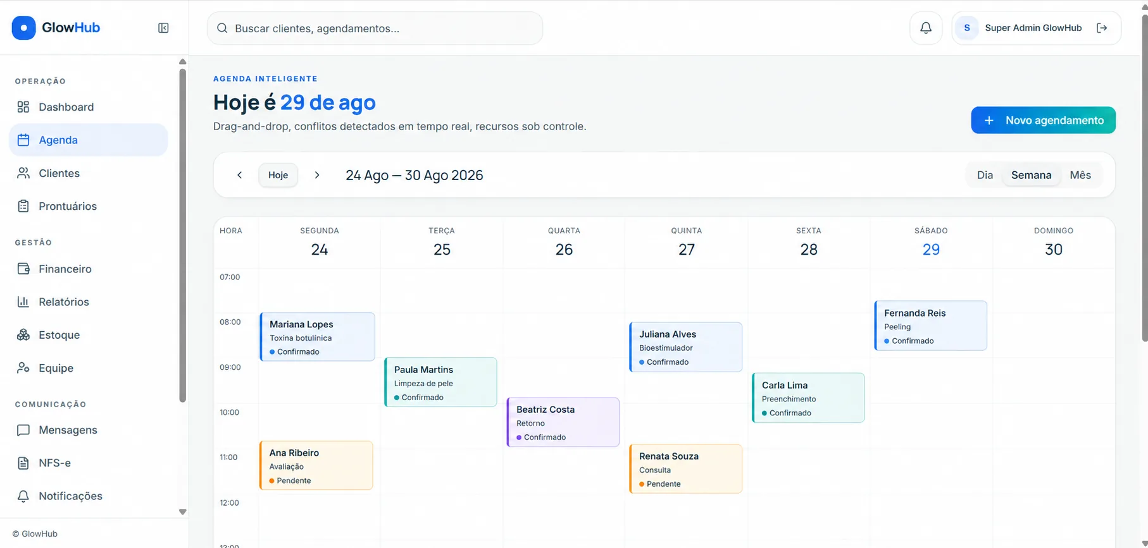The image size is (1148, 548).
Task: Click the Mensagens chat bubble icon
Action: pyautogui.click(x=23, y=430)
